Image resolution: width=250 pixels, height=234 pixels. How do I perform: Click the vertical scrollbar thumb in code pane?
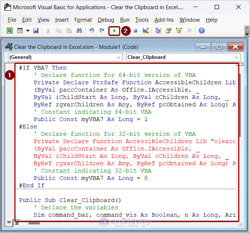(x=240, y=105)
